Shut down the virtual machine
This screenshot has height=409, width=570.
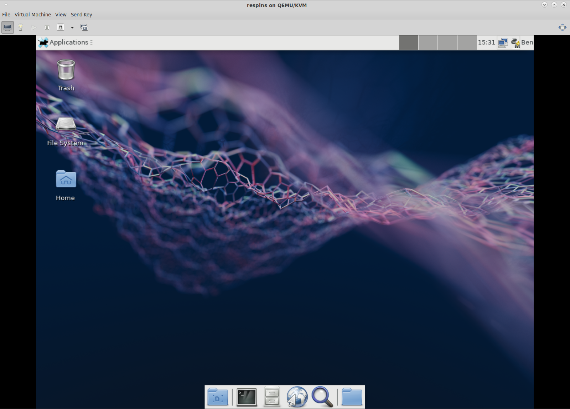[61, 27]
